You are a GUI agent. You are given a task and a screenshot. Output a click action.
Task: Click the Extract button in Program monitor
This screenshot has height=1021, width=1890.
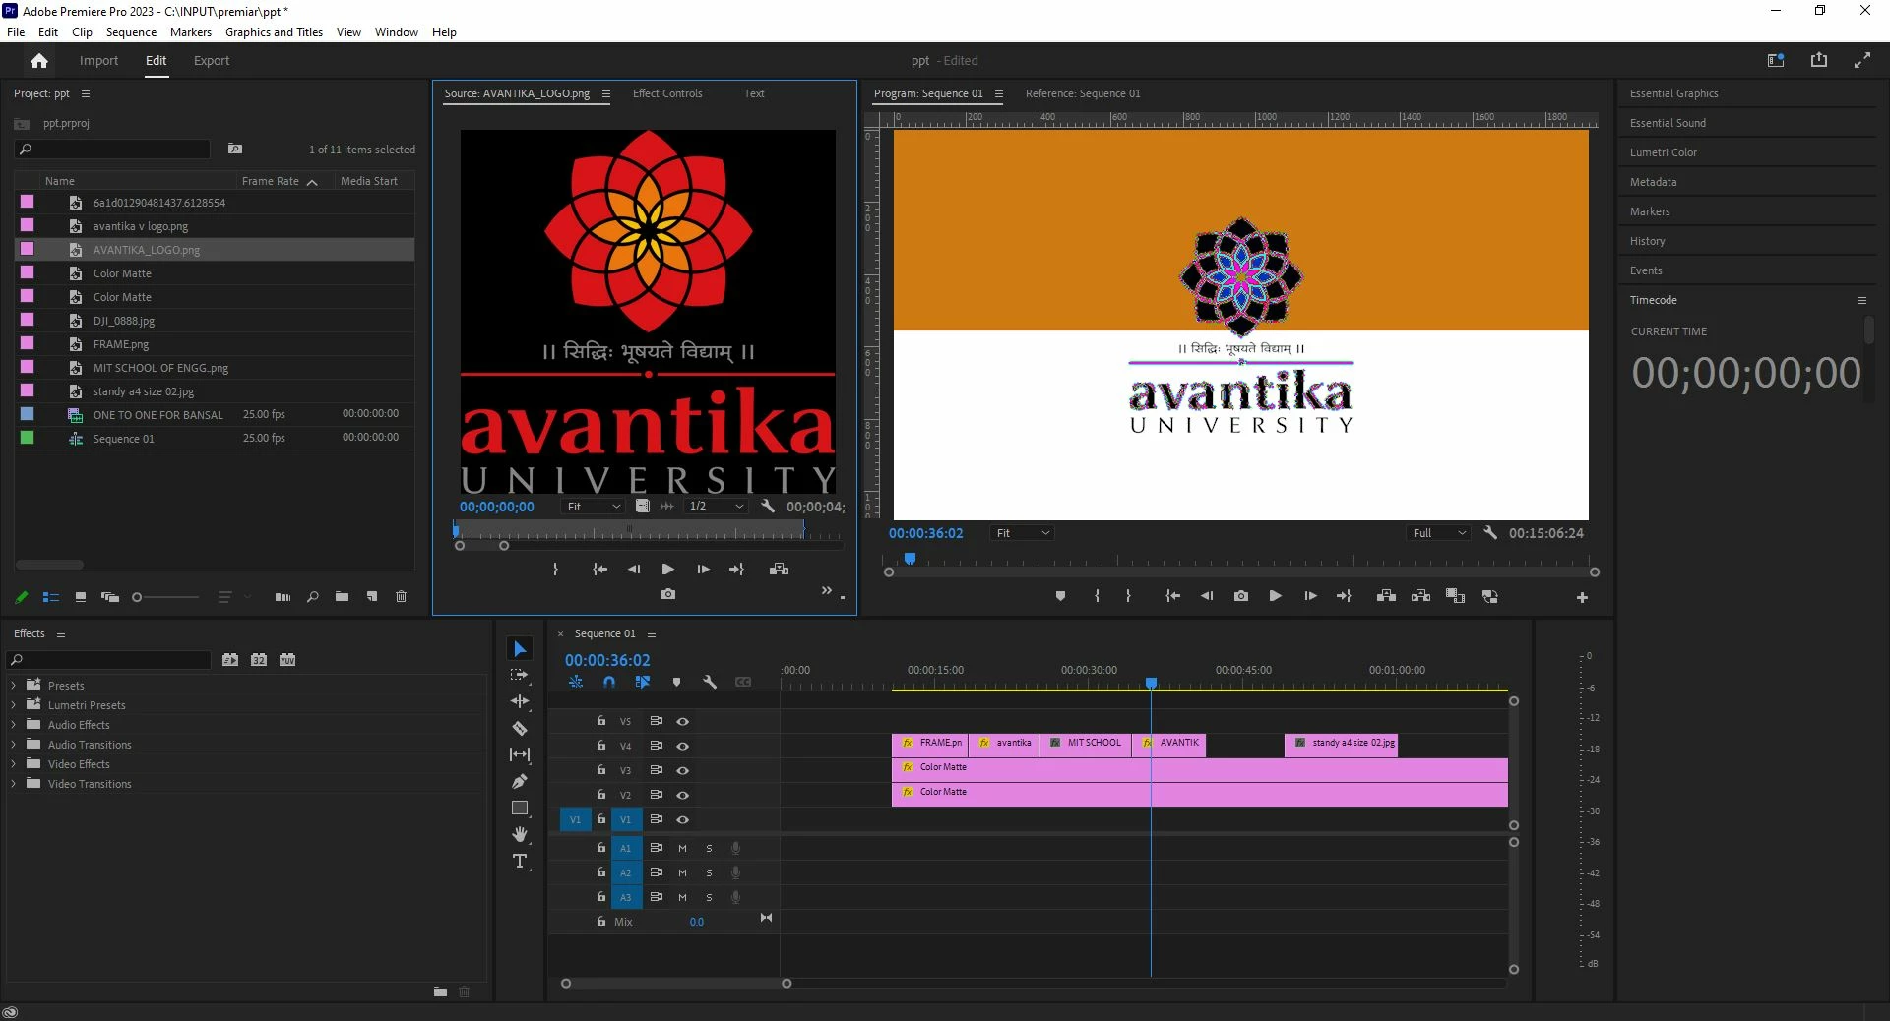pyautogui.click(x=1420, y=596)
